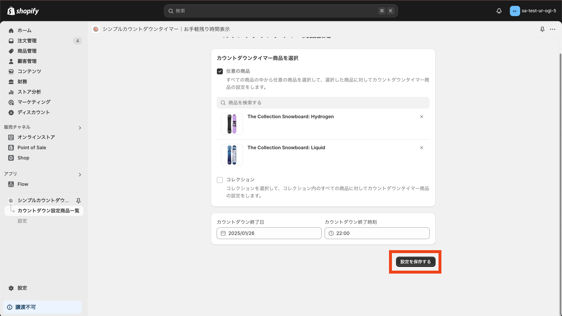Click the clock icon in カウントダウン終了時刻 field

(331, 233)
